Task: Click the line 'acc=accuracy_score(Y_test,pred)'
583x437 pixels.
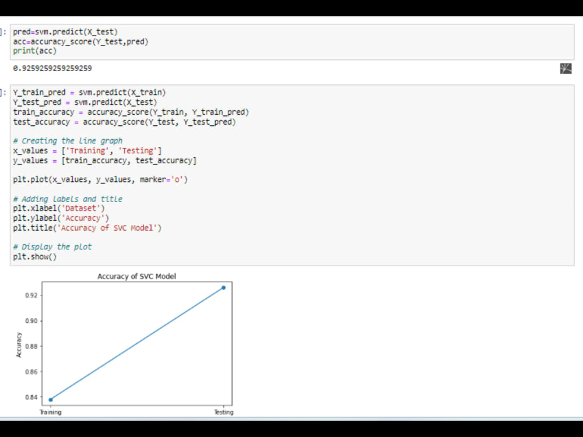Action: click(80, 41)
